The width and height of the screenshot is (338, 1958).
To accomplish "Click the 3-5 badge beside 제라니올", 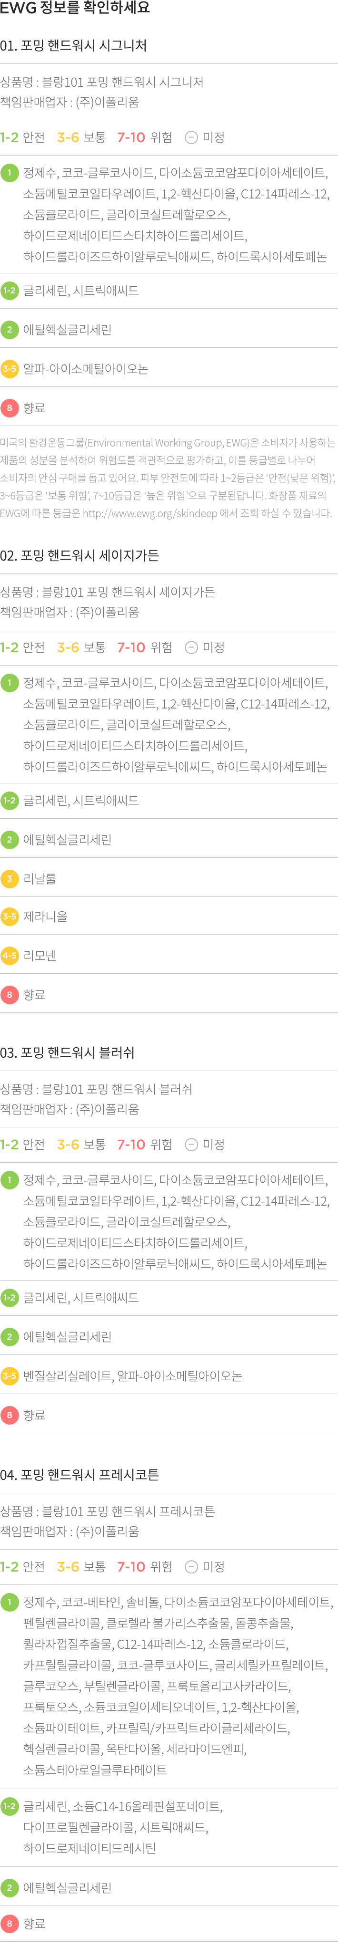I will tap(9, 917).
